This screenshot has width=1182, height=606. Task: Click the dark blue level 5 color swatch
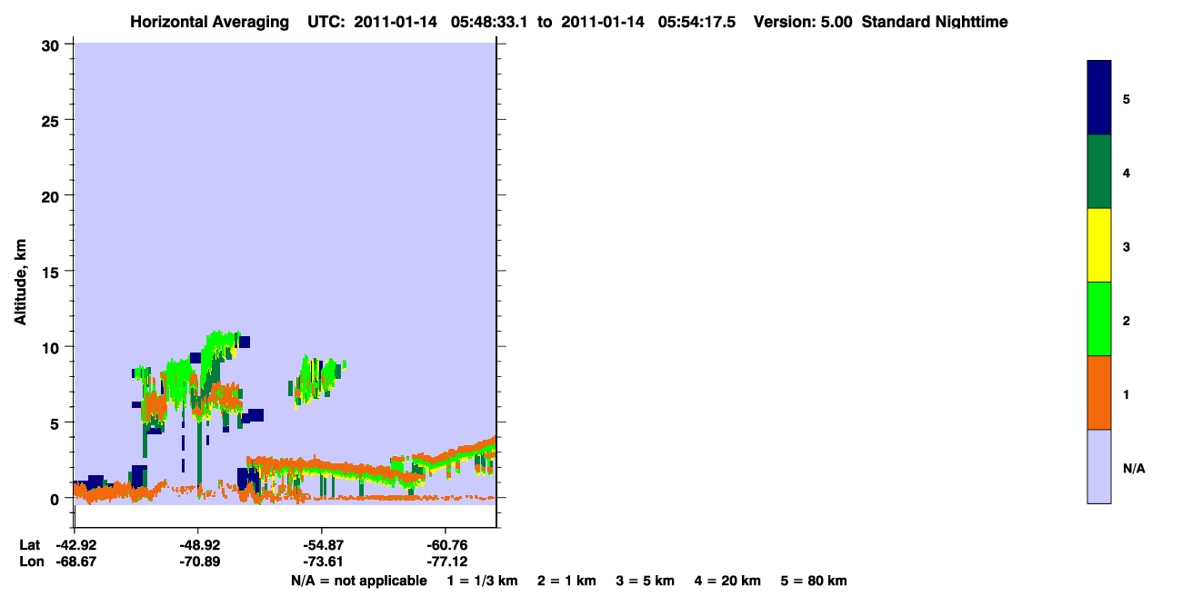pos(1099,97)
